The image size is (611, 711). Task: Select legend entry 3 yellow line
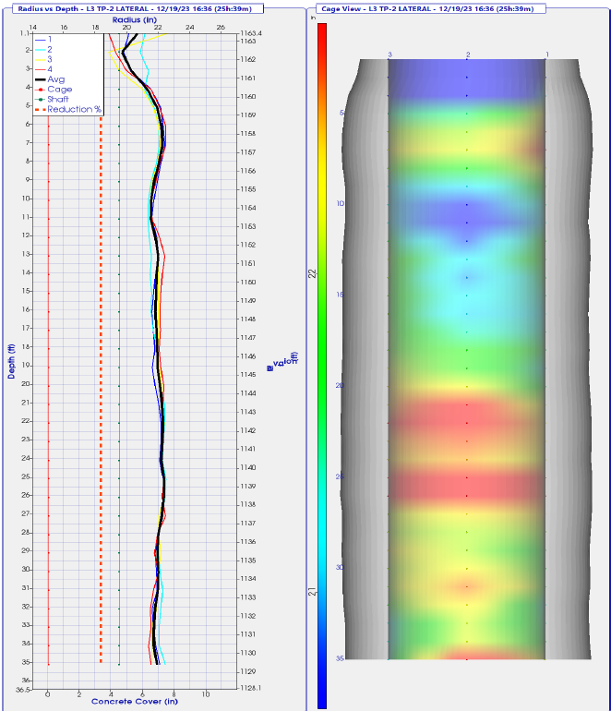click(x=43, y=59)
